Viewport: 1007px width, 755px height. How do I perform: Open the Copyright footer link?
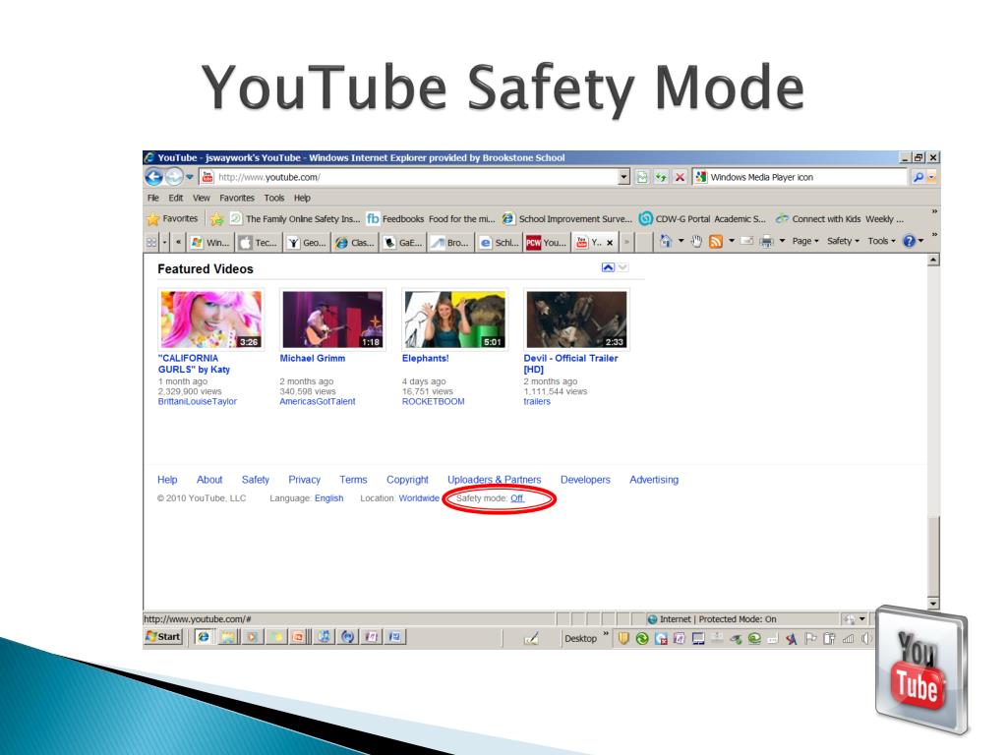click(x=407, y=480)
